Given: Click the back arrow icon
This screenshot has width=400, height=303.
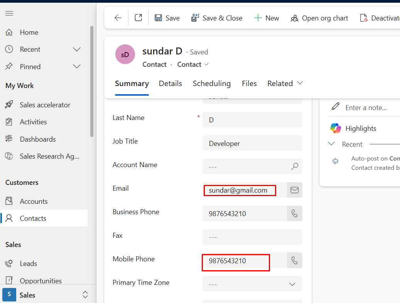Looking at the screenshot, I should [118, 18].
